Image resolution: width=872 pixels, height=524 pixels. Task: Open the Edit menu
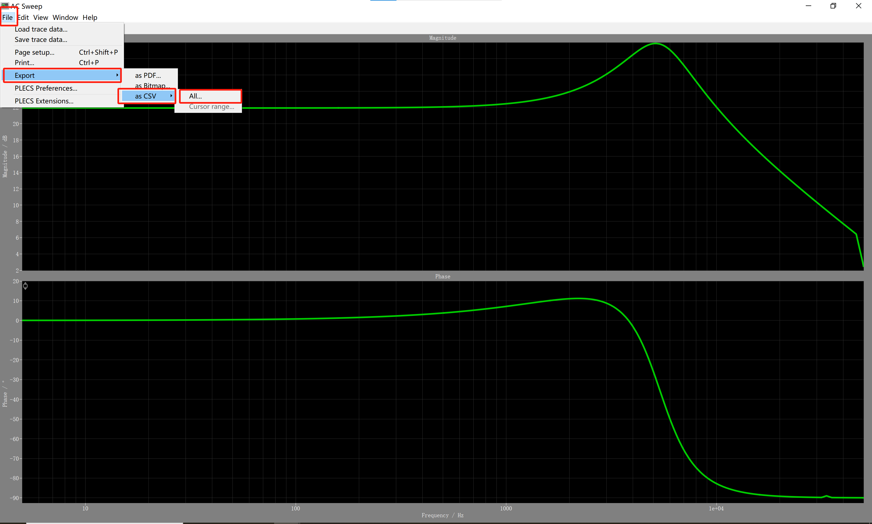click(23, 17)
